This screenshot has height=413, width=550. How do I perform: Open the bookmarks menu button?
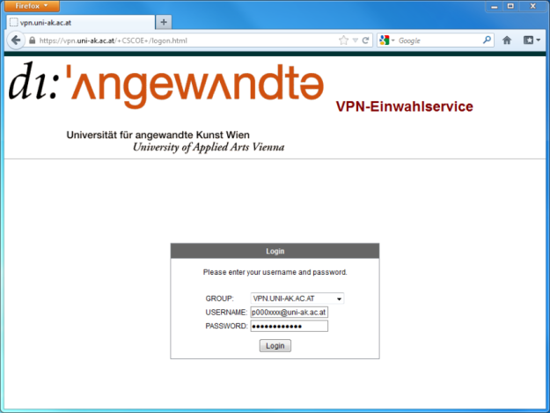coord(532,41)
